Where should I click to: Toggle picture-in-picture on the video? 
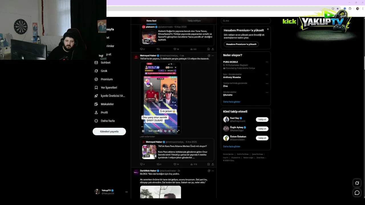click(x=174, y=131)
